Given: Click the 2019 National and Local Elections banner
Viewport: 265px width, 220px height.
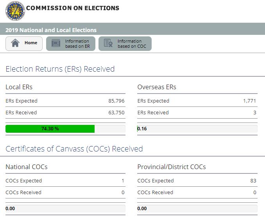Looking at the screenshot, I should (51, 30).
